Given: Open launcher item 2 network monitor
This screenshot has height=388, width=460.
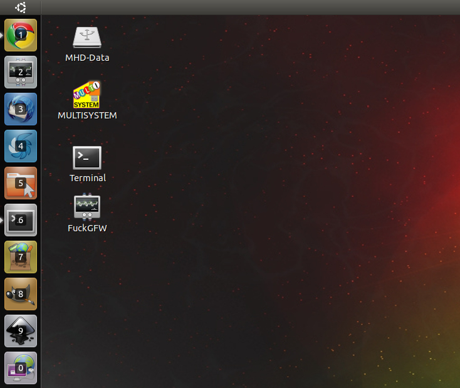Looking at the screenshot, I should click(x=21, y=72).
